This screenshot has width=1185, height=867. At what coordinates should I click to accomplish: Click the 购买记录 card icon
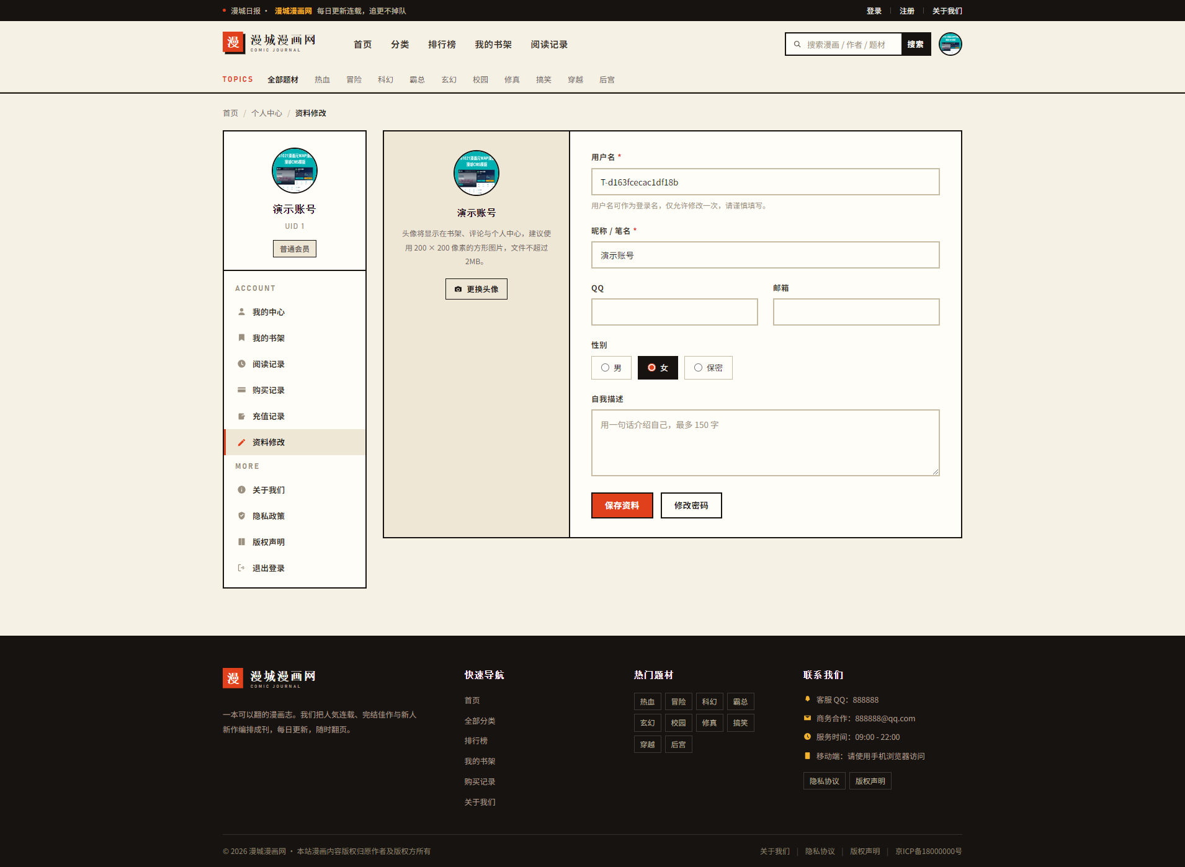tap(241, 390)
